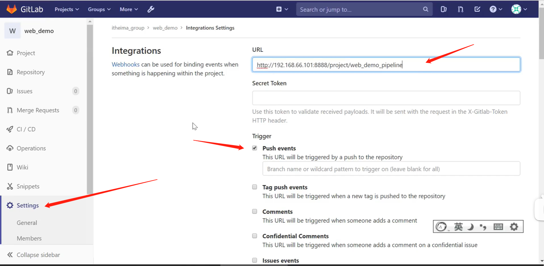Open the to-do list icon

coord(477,9)
